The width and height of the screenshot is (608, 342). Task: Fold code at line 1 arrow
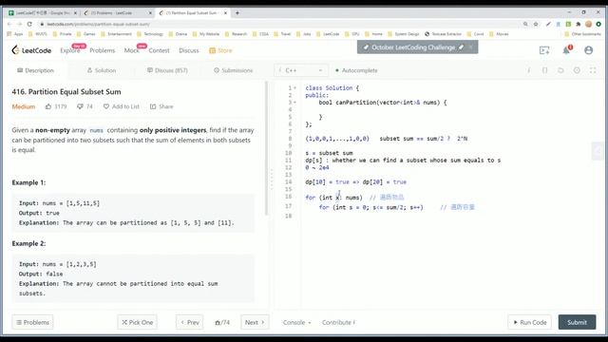tap(295, 88)
